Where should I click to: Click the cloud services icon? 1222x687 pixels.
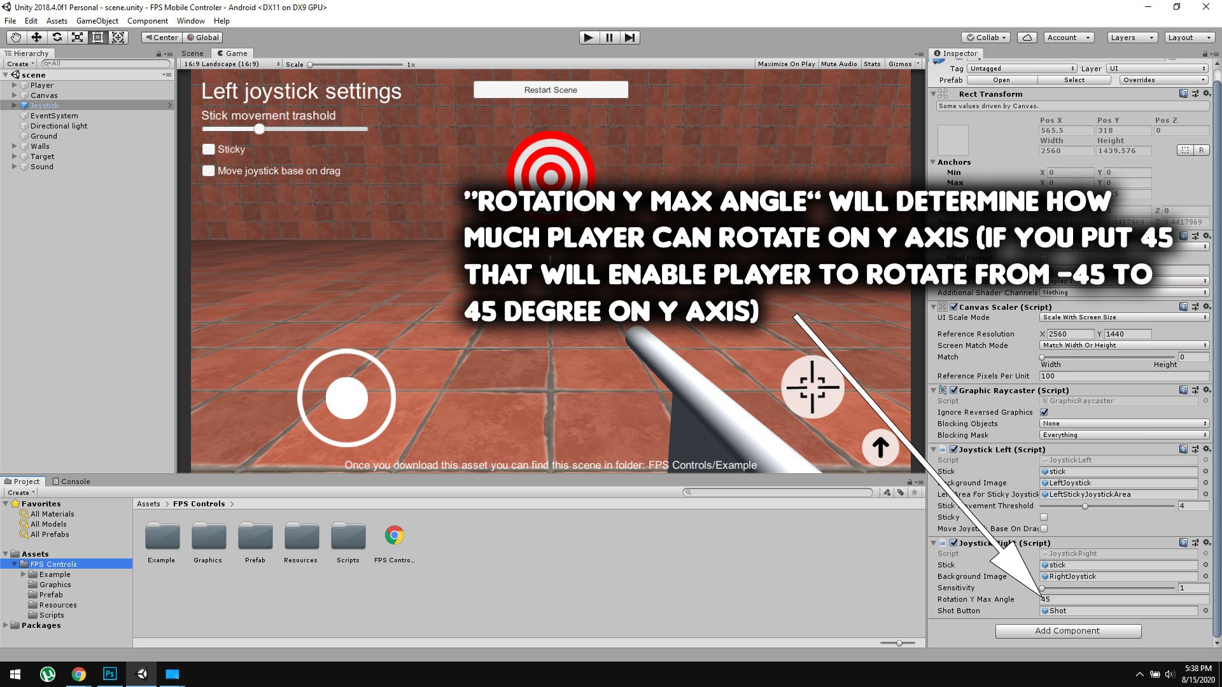pyautogui.click(x=1027, y=38)
